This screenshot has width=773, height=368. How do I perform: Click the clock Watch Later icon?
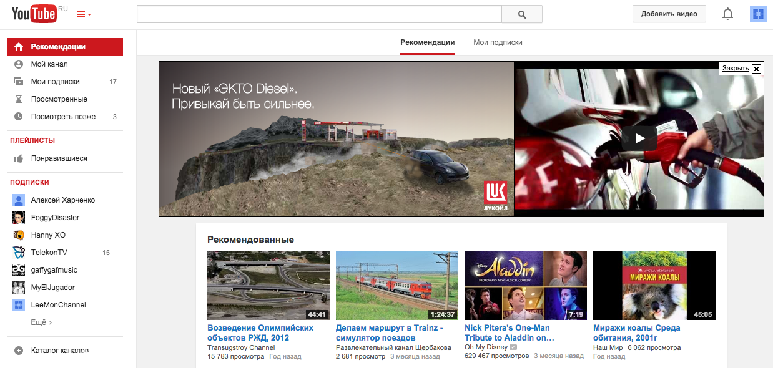(19, 117)
